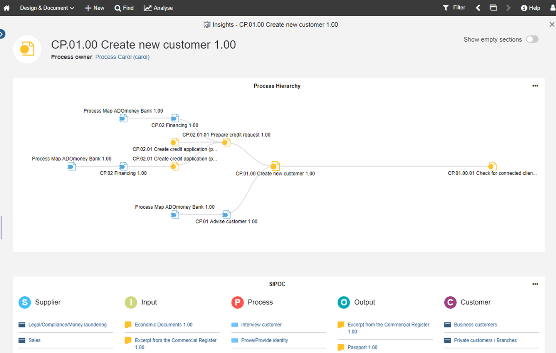
Task: Click bottom Process Map ADOmoney Bank node icon
Action: [x=175, y=215]
